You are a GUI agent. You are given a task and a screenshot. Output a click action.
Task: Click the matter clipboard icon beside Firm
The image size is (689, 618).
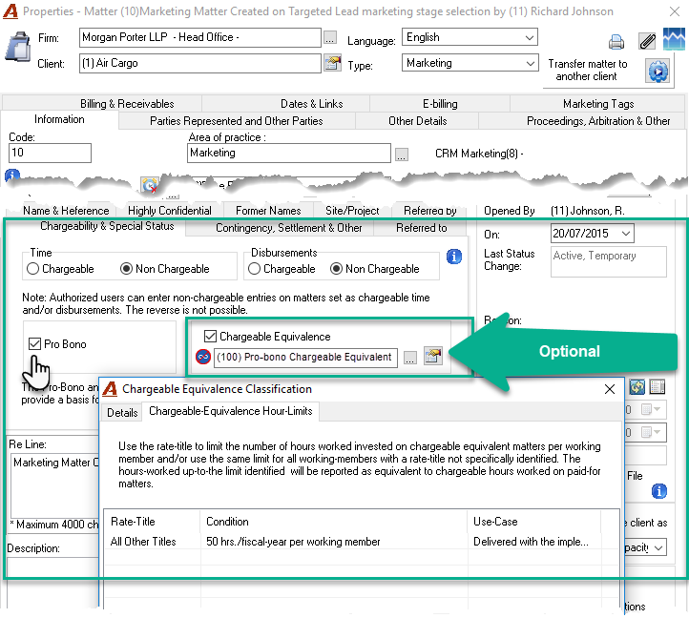[x=18, y=46]
